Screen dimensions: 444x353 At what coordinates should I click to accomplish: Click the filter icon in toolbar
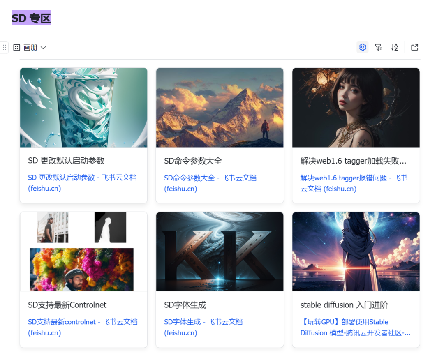click(x=378, y=47)
